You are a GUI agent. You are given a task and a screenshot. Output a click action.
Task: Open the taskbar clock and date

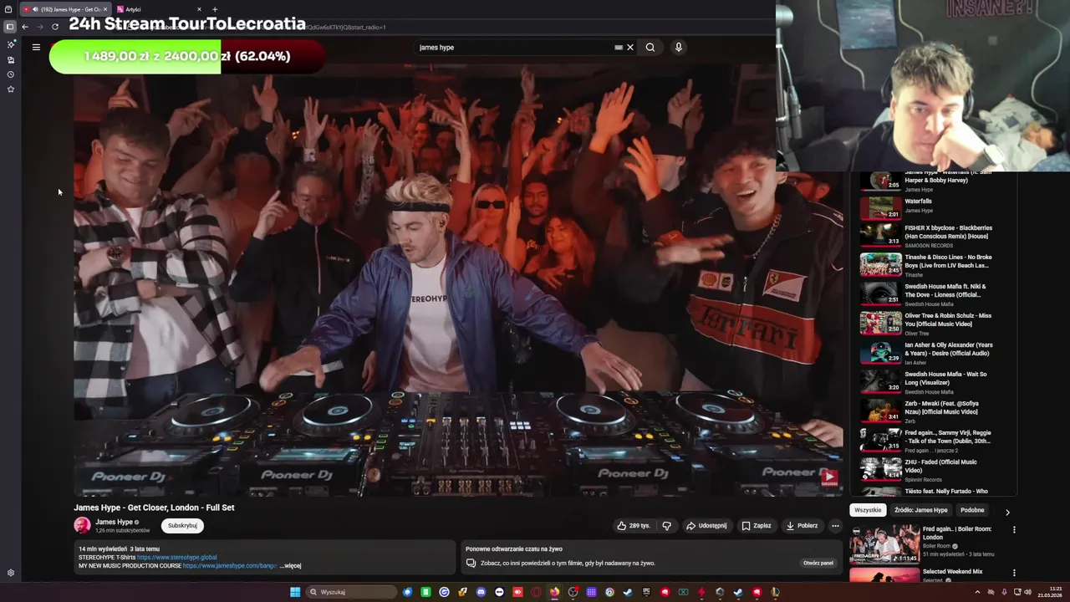click(1050, 592)
